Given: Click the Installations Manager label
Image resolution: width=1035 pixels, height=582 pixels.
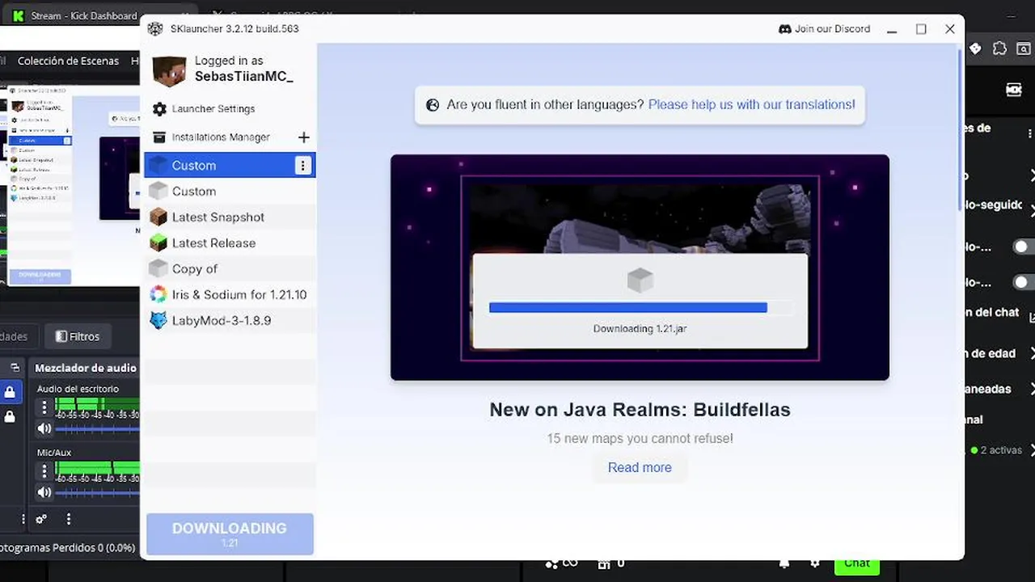Looking at the screenshot, I should [x=221, y=137].
